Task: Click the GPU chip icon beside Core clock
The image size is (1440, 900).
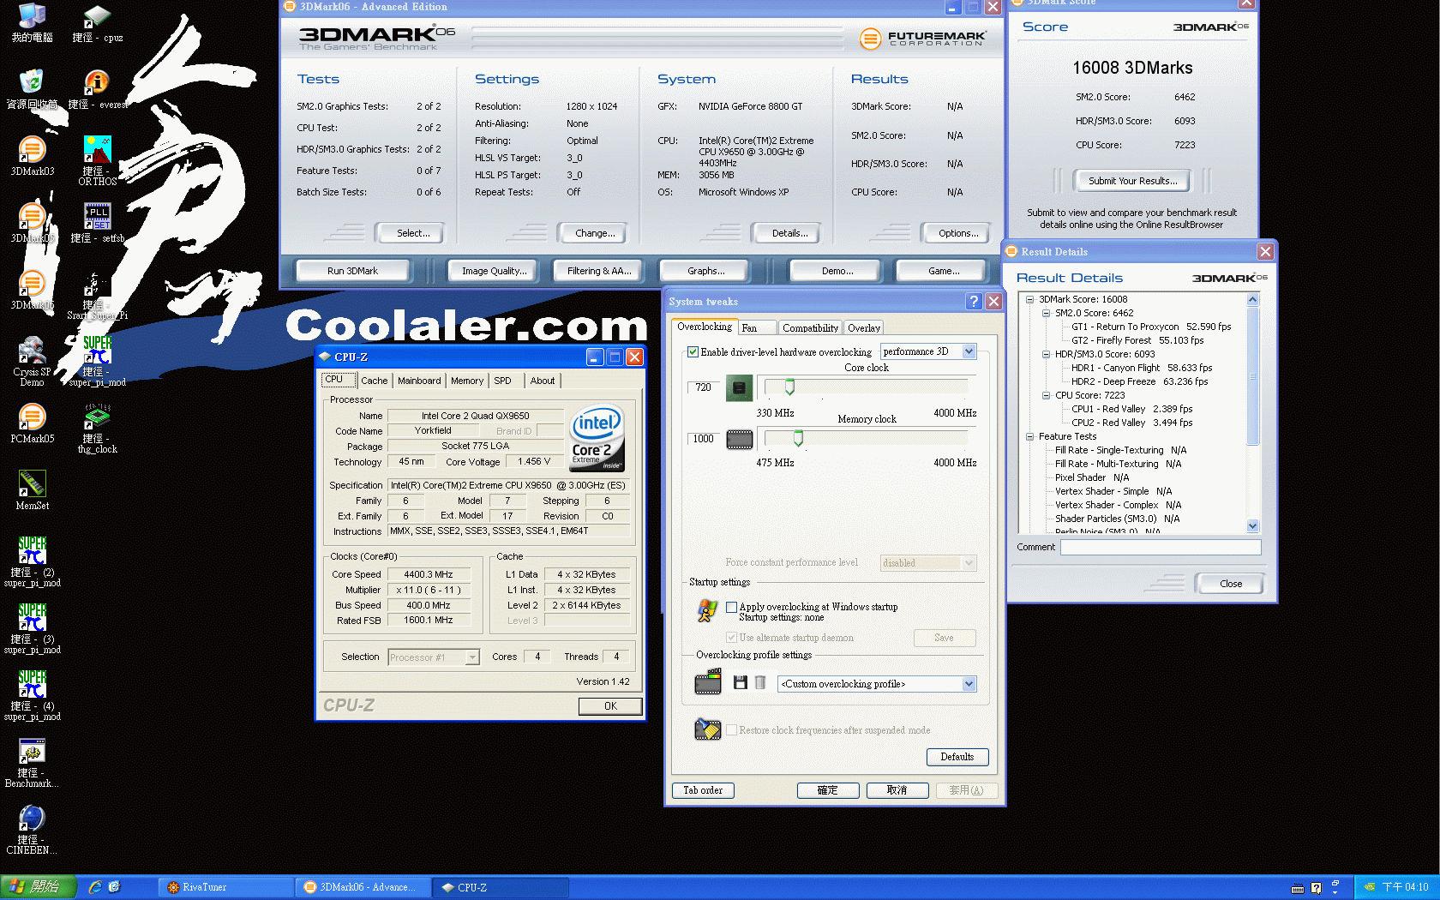Action: [739, 388]
